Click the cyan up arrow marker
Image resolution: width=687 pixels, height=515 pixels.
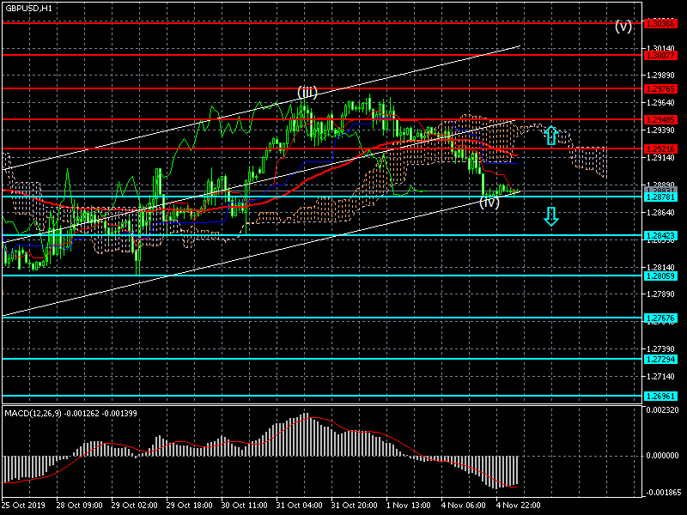551,136
